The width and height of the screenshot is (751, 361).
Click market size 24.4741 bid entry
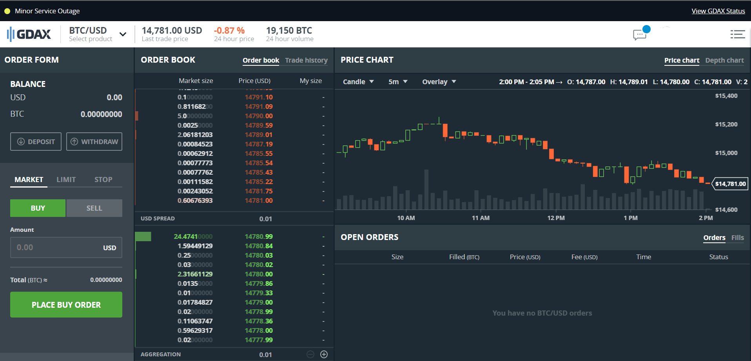tap(193, 236)
